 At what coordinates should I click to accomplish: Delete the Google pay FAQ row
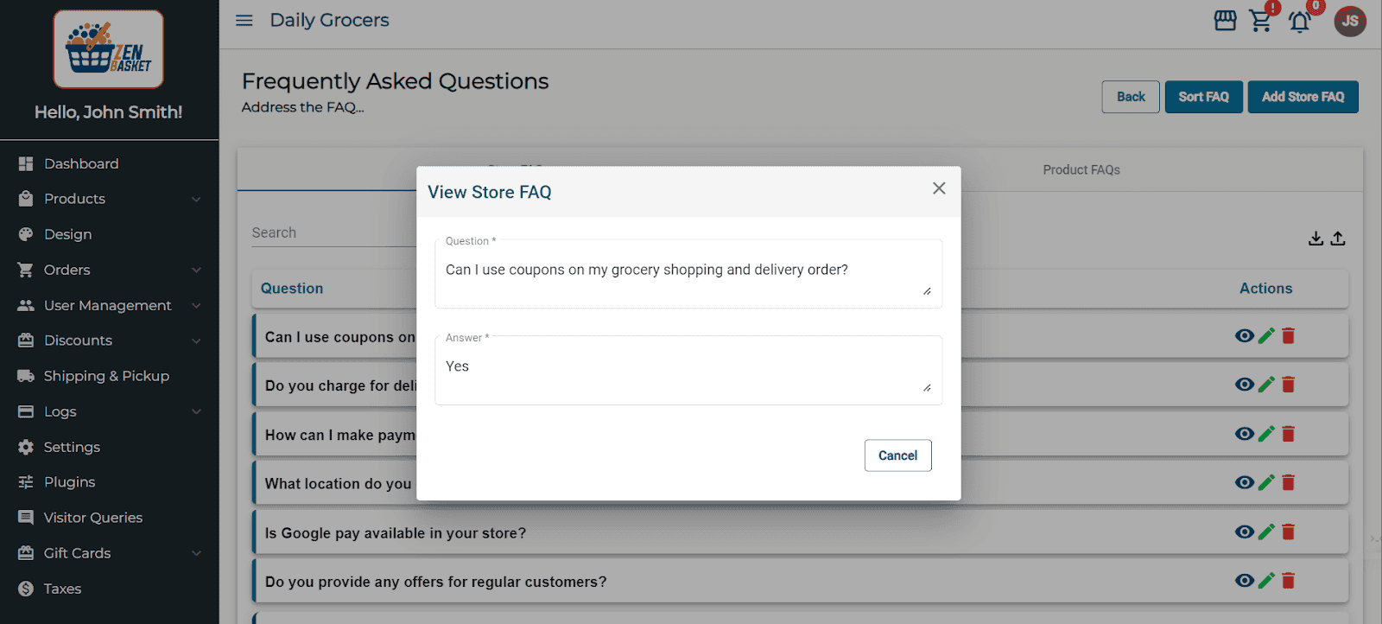(1288, 532)
